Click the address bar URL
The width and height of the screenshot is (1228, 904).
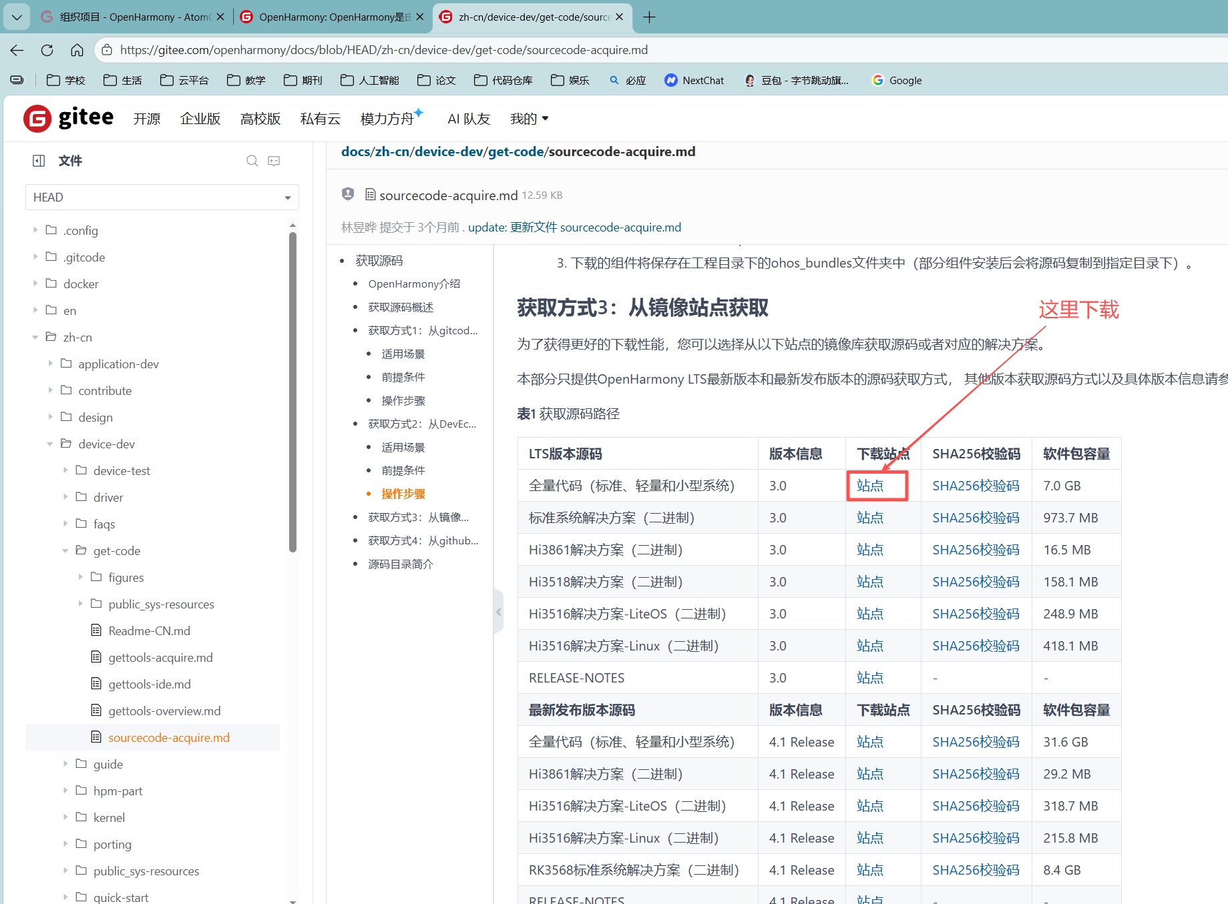384,50
